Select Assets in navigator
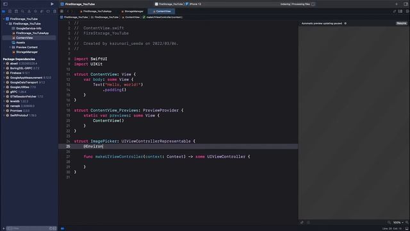This screenshot has width=410, height=231. 20,42
